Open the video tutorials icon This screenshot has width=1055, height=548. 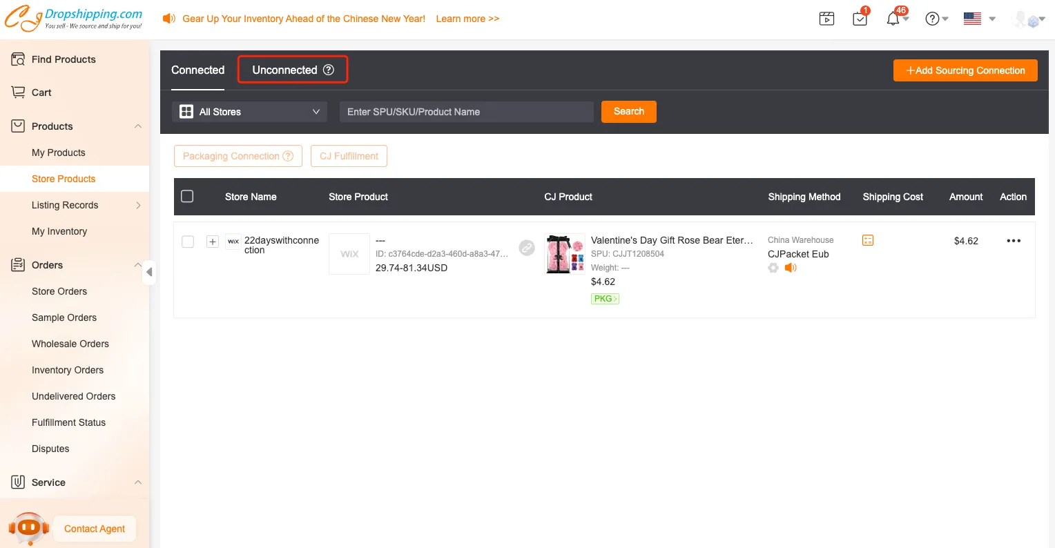[x=826, y=19]
